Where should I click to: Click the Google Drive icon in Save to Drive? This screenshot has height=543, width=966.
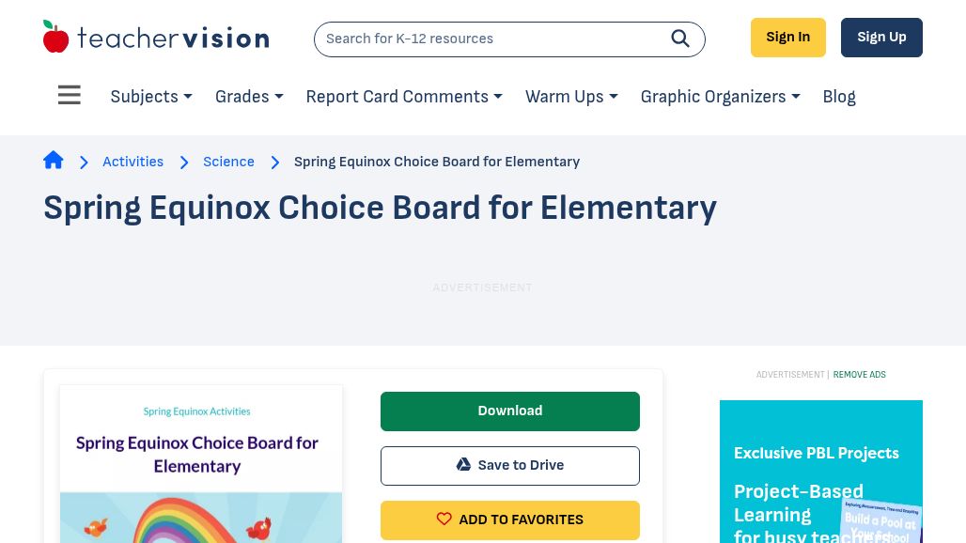(463, 465)
